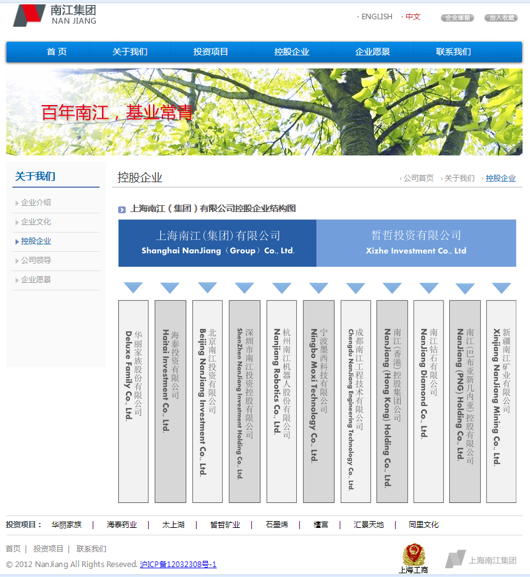Click the tree banner image
The height and width of the screenshot is (577, 530).
(x=264, y=112)
